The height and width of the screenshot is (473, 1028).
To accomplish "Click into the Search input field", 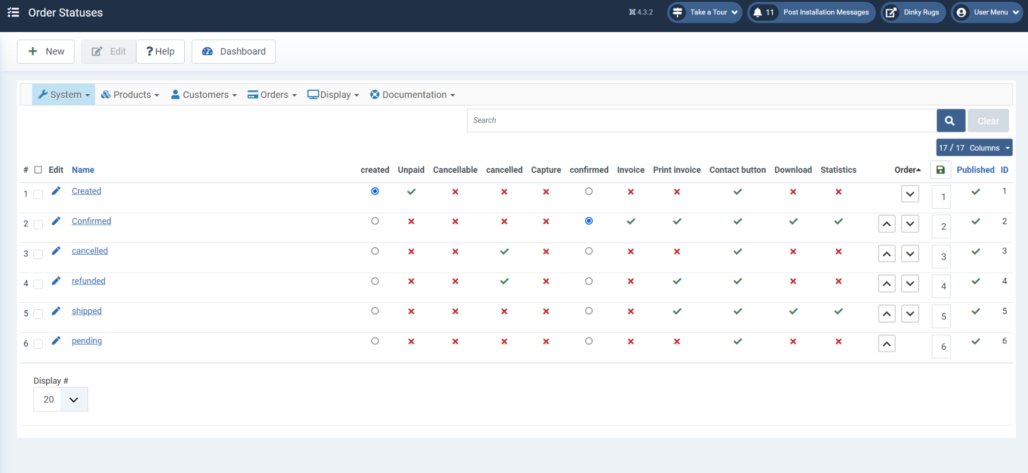I will (701, 121).
